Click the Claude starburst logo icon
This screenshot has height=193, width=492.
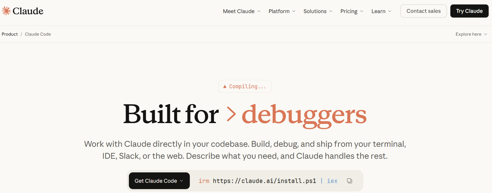click(x=6, y=11)
